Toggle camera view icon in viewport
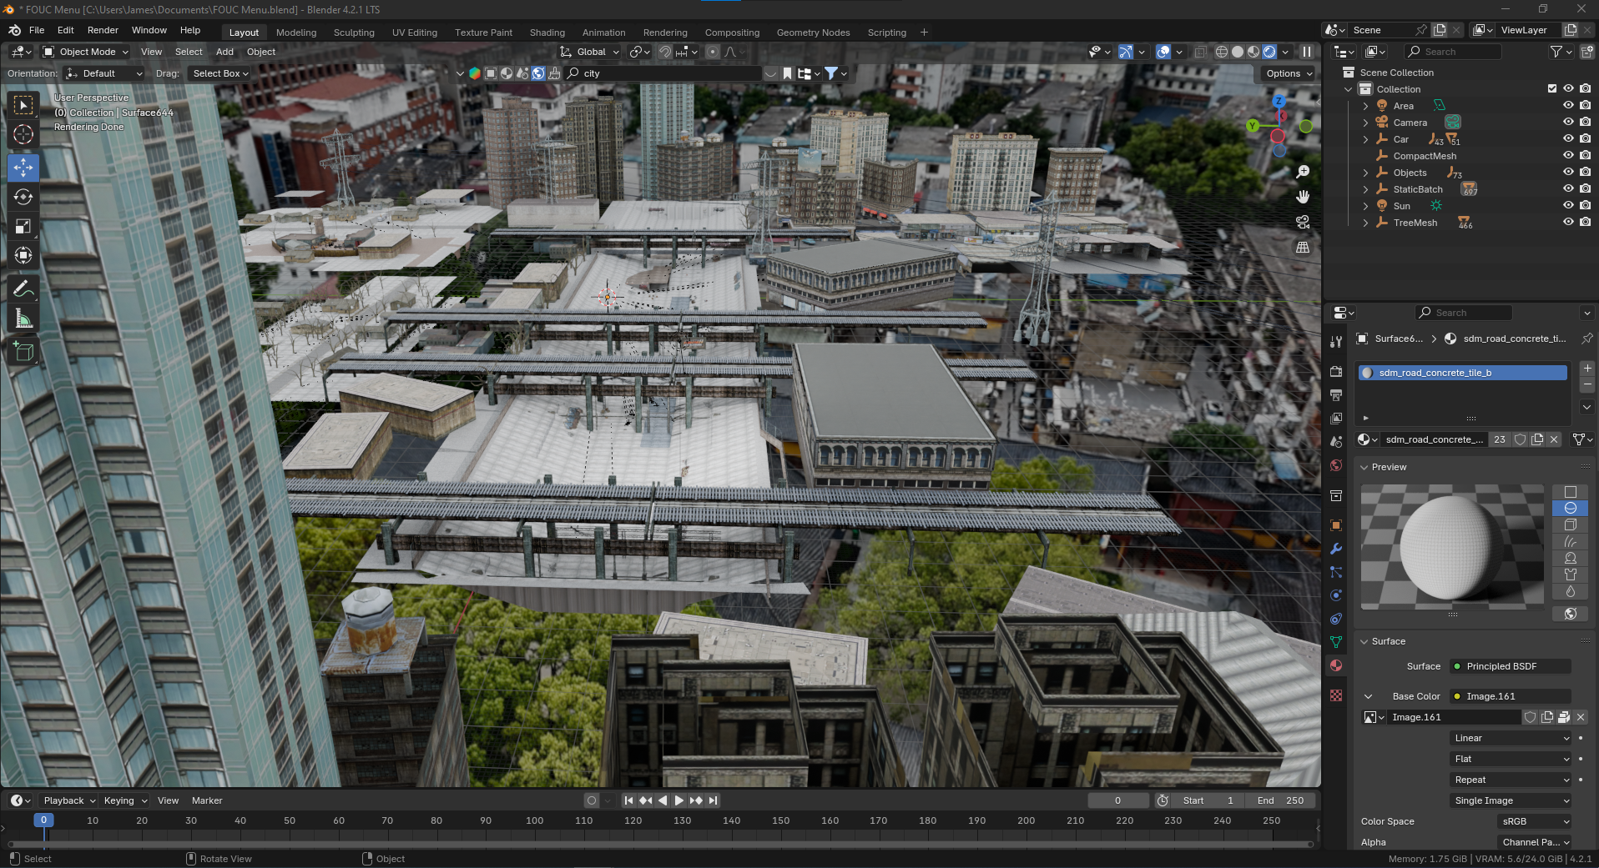Screen dimensions: 1599x868 coord(1303,222)
